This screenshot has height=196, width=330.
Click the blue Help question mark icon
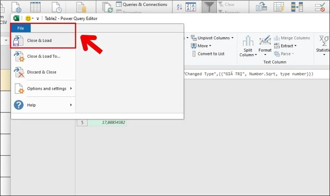click(x=19, y=105)
